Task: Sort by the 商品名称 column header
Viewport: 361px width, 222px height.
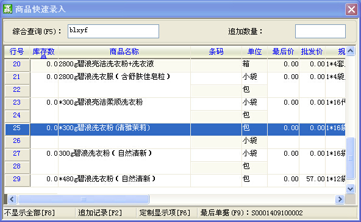Action: pos(124,52)
